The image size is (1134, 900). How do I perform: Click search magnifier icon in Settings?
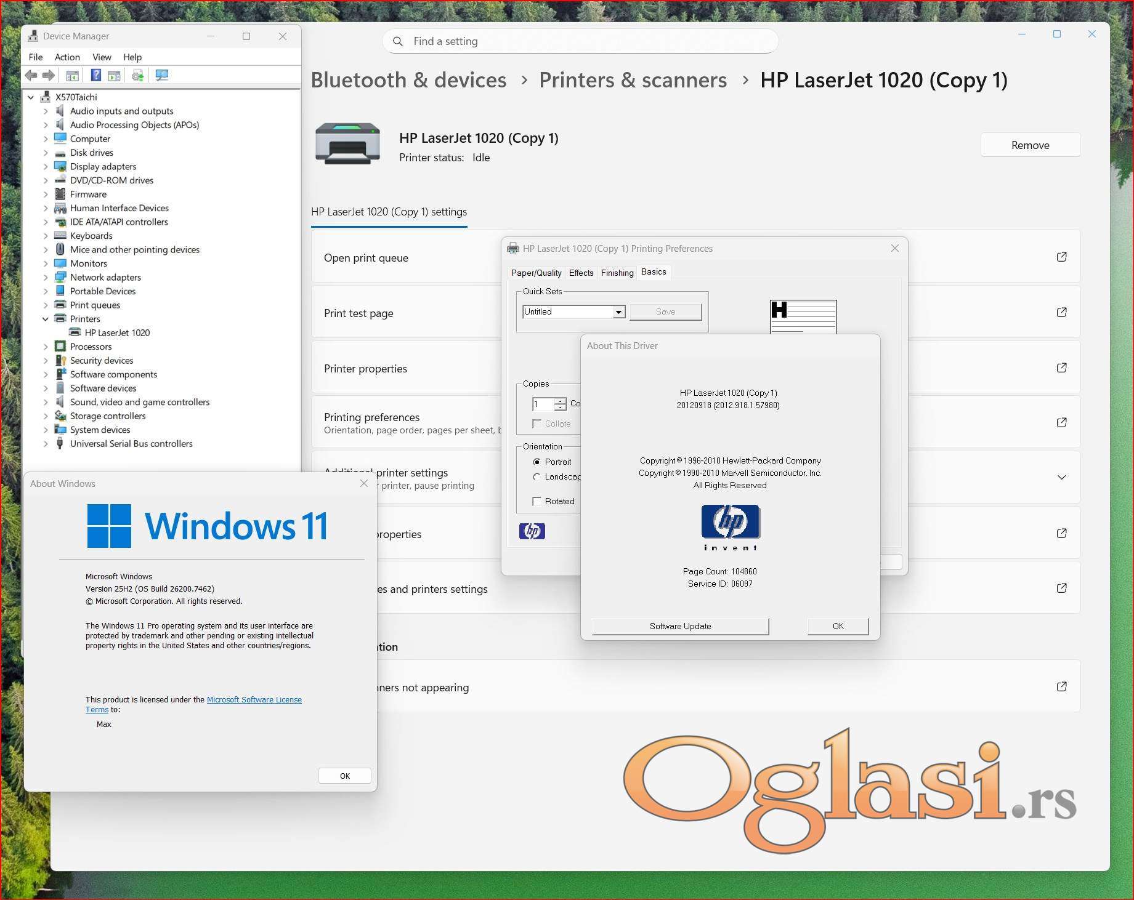(398, 41)
